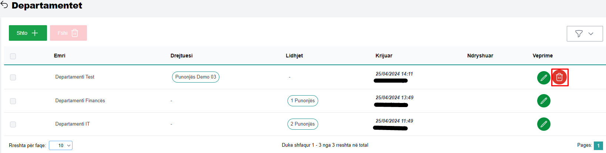The width and height of the screenshot is (606, 153).
Task: Tick the Departamenti Financës row checkbox
Action: coord(13,101)
